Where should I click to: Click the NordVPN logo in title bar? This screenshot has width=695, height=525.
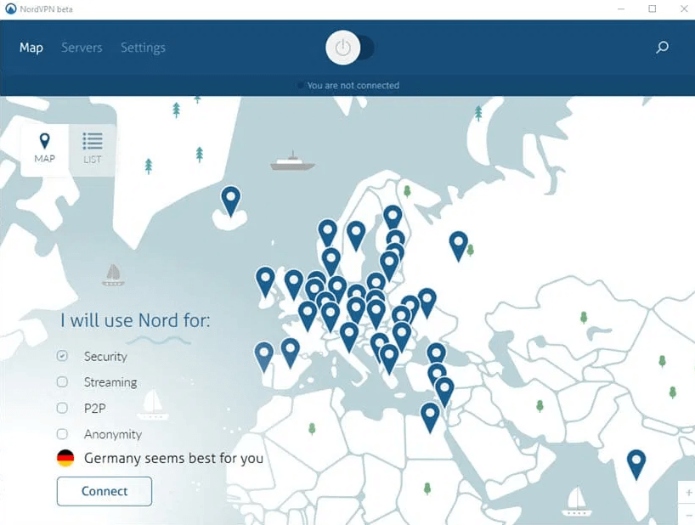[11, 8]
